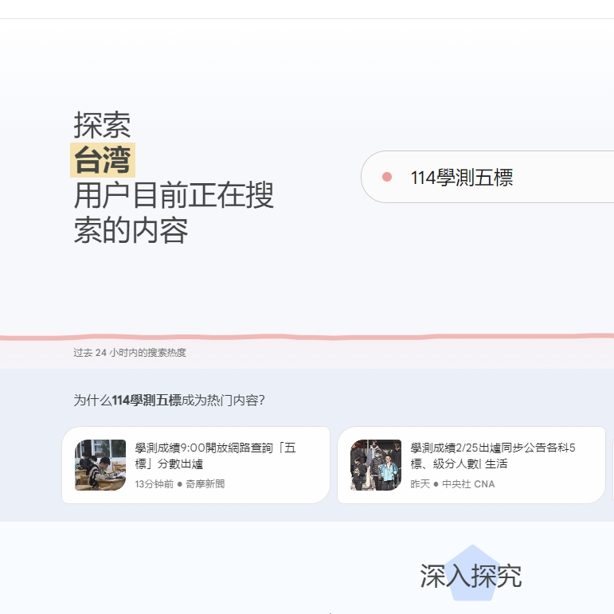
Task: Click the 探索 heading word
Action: [103, 125]
